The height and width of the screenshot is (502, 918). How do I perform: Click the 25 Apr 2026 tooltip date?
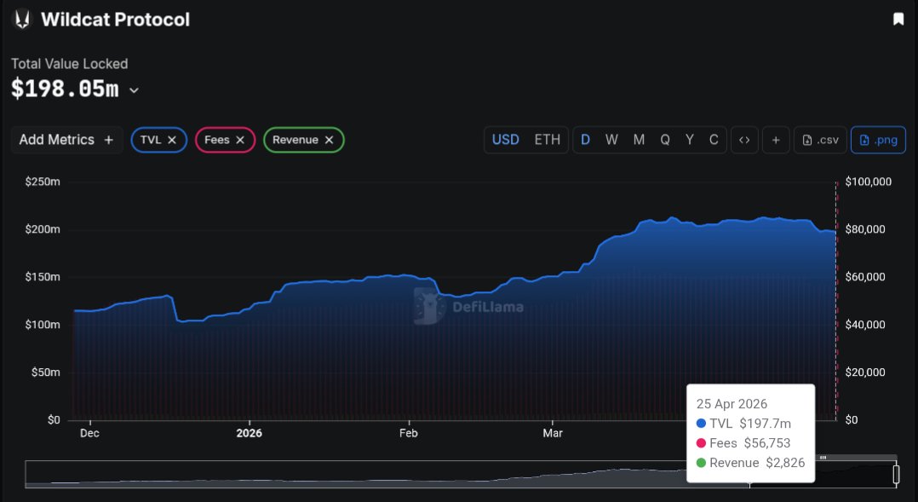pos(732,404)
